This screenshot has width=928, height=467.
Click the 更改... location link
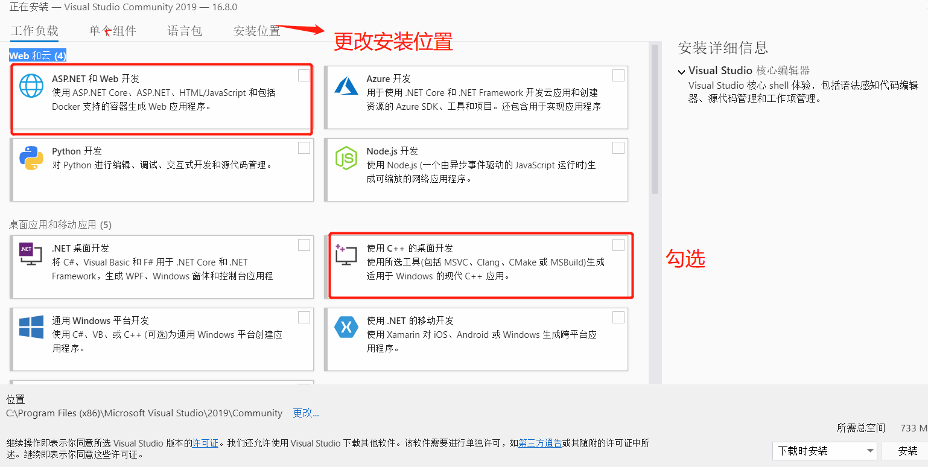(x=306, y=413)
